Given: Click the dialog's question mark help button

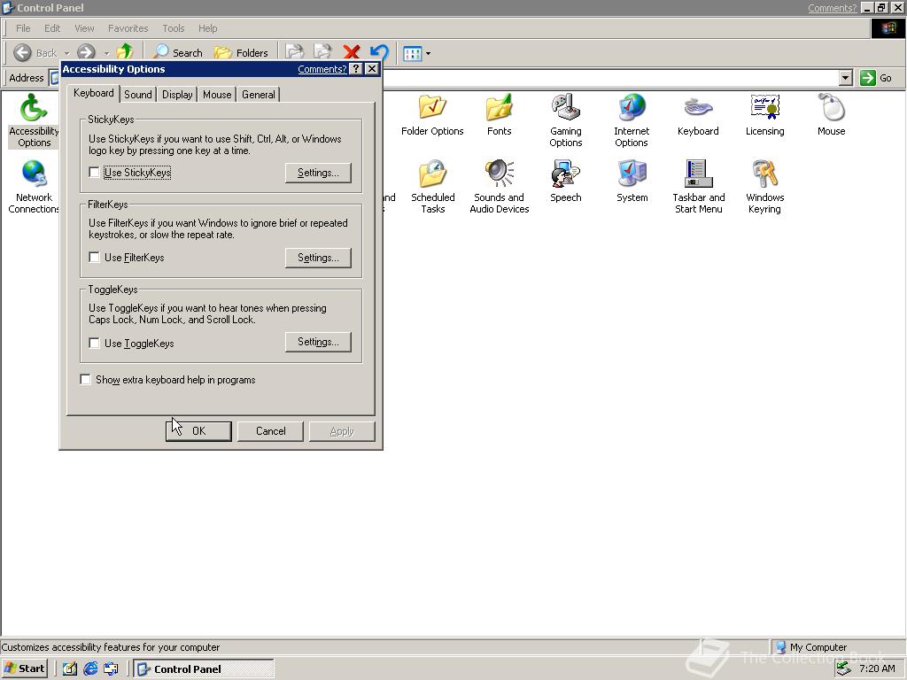Looking at the screenshot, I should click(356, 69).
